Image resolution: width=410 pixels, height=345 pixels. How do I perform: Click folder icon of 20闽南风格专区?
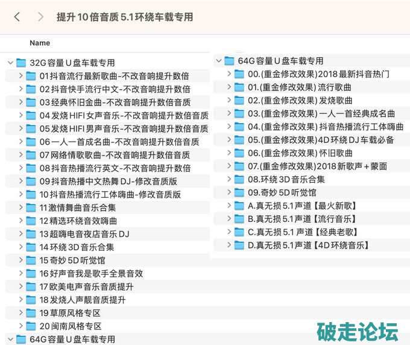(31, 326)
